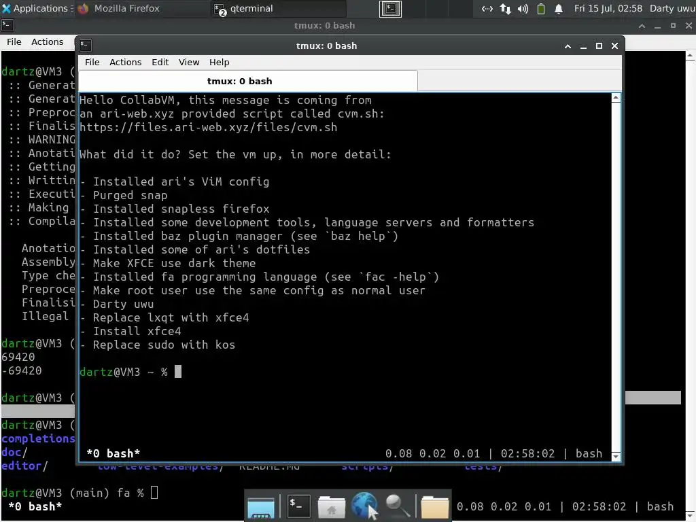Switch to the qterminal taskbar entry
Image resolution: width=696 pixels, height=522 pixels.
(x=278, y=8)
